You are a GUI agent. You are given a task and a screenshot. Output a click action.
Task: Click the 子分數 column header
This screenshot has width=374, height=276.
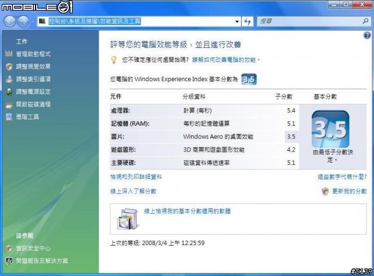(284, 96)
